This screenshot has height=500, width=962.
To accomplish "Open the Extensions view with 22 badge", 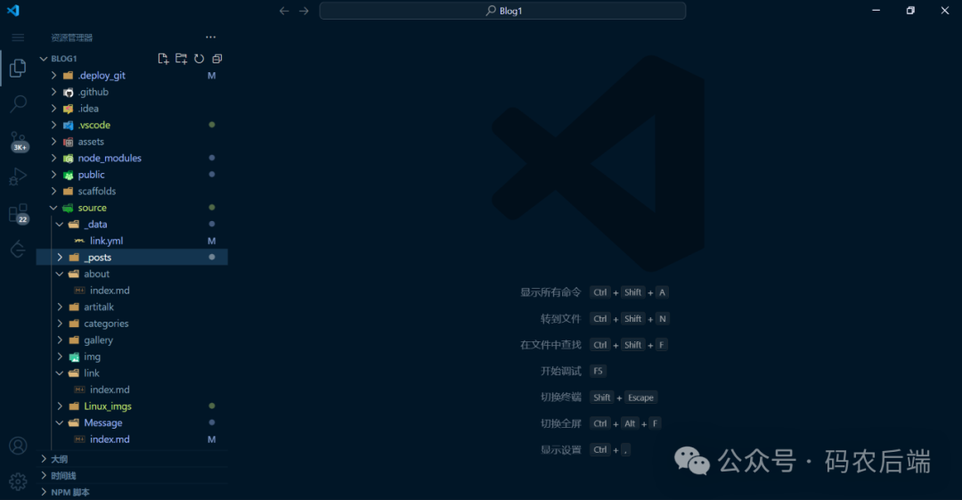I will [19, 214].
